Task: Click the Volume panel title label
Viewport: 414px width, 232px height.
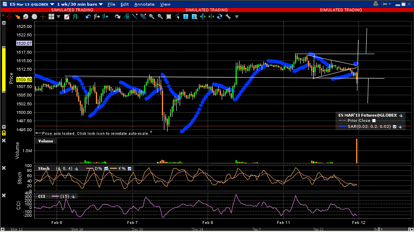Action: pos(46,141)
